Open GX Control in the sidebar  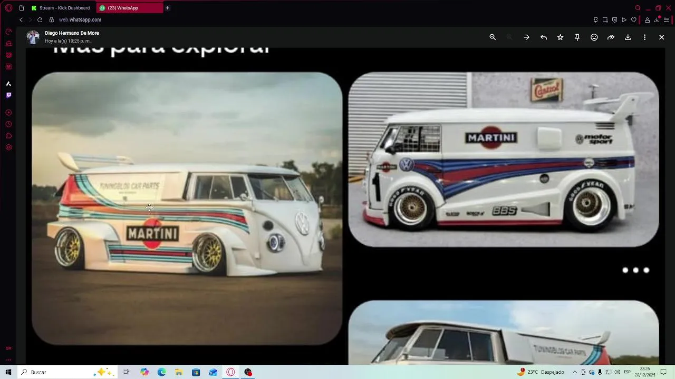[x=8, y=32]
